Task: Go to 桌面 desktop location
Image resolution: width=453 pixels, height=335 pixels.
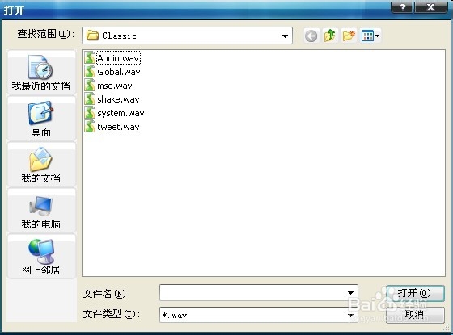Action: tap(41, 119)
